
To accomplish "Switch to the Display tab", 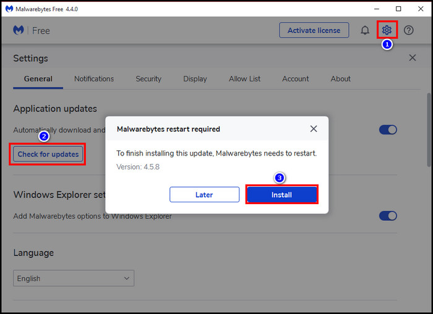I will click(195, 79).
